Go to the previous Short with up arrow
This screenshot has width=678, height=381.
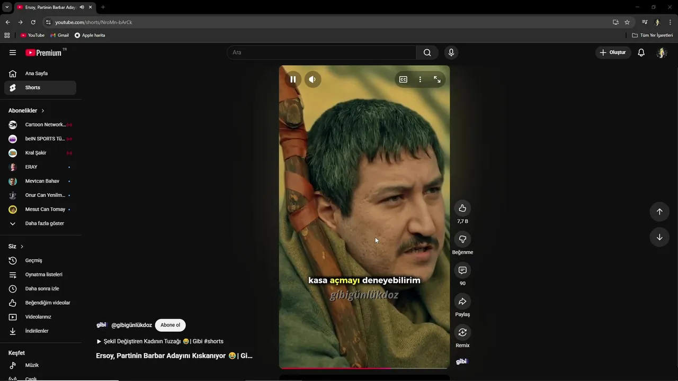659,212
